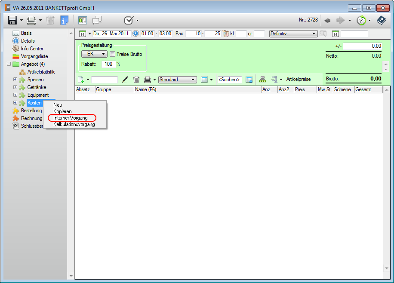Viewport: 394px width, 283px height.
Task: Click the trash bin in article toolbar
Action: (x=136, y=80)
